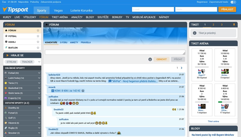Pin the Tiket panel with pushpin icon
Viewport: 241px width, 137px height.
pos(234,25)
